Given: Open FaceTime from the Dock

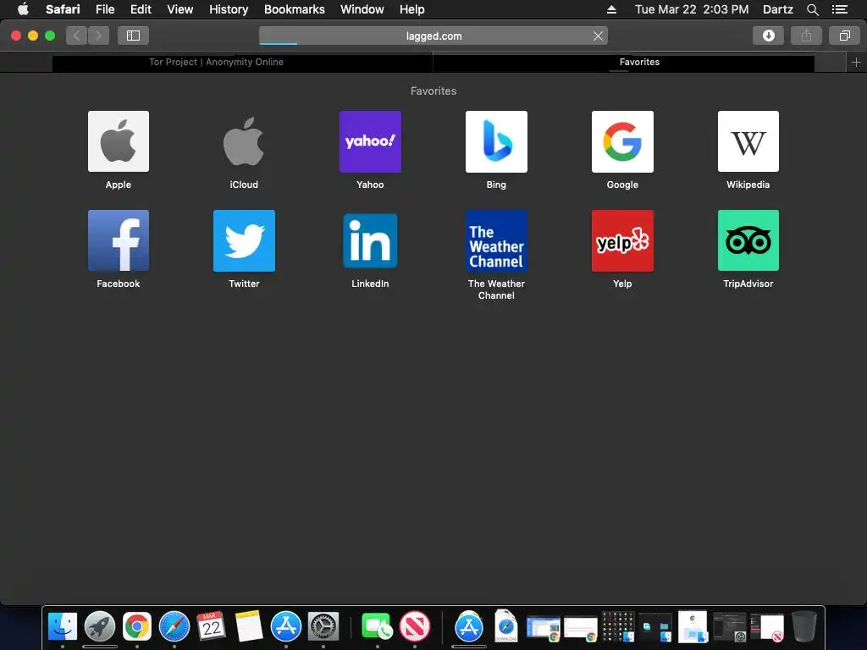Looking at the screenshot, I should tap(377, 627).
